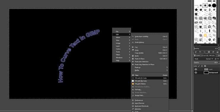
Task: Pick the large solid black round brush
Action: pos(214,5)
